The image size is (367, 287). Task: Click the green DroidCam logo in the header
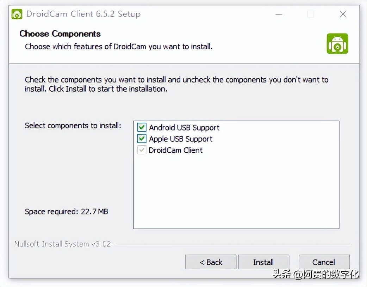point(337,44)
